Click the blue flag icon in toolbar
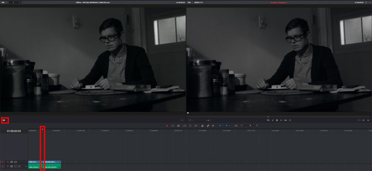This screenshot has width=372, height=171. [220, 126]
